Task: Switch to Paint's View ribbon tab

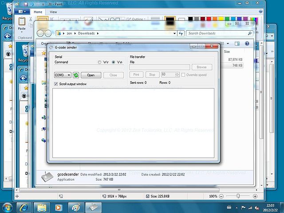Action: click(x=53, y=12)
